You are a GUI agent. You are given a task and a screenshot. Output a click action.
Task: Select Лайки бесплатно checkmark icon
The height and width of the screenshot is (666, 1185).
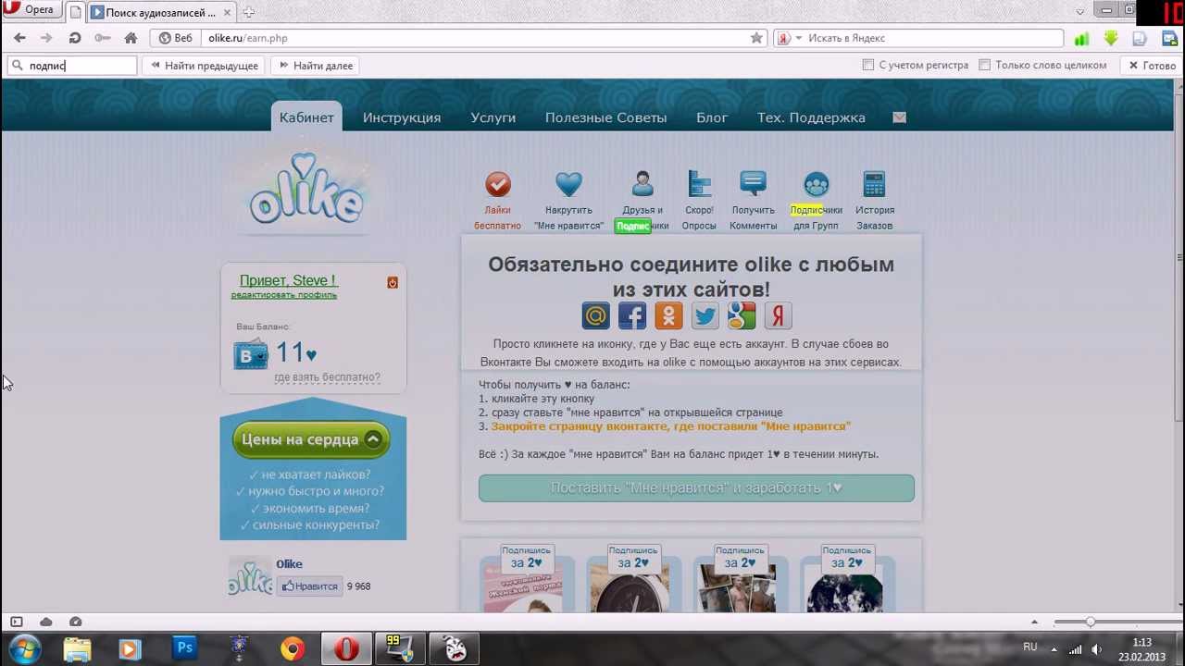[498, 184]
